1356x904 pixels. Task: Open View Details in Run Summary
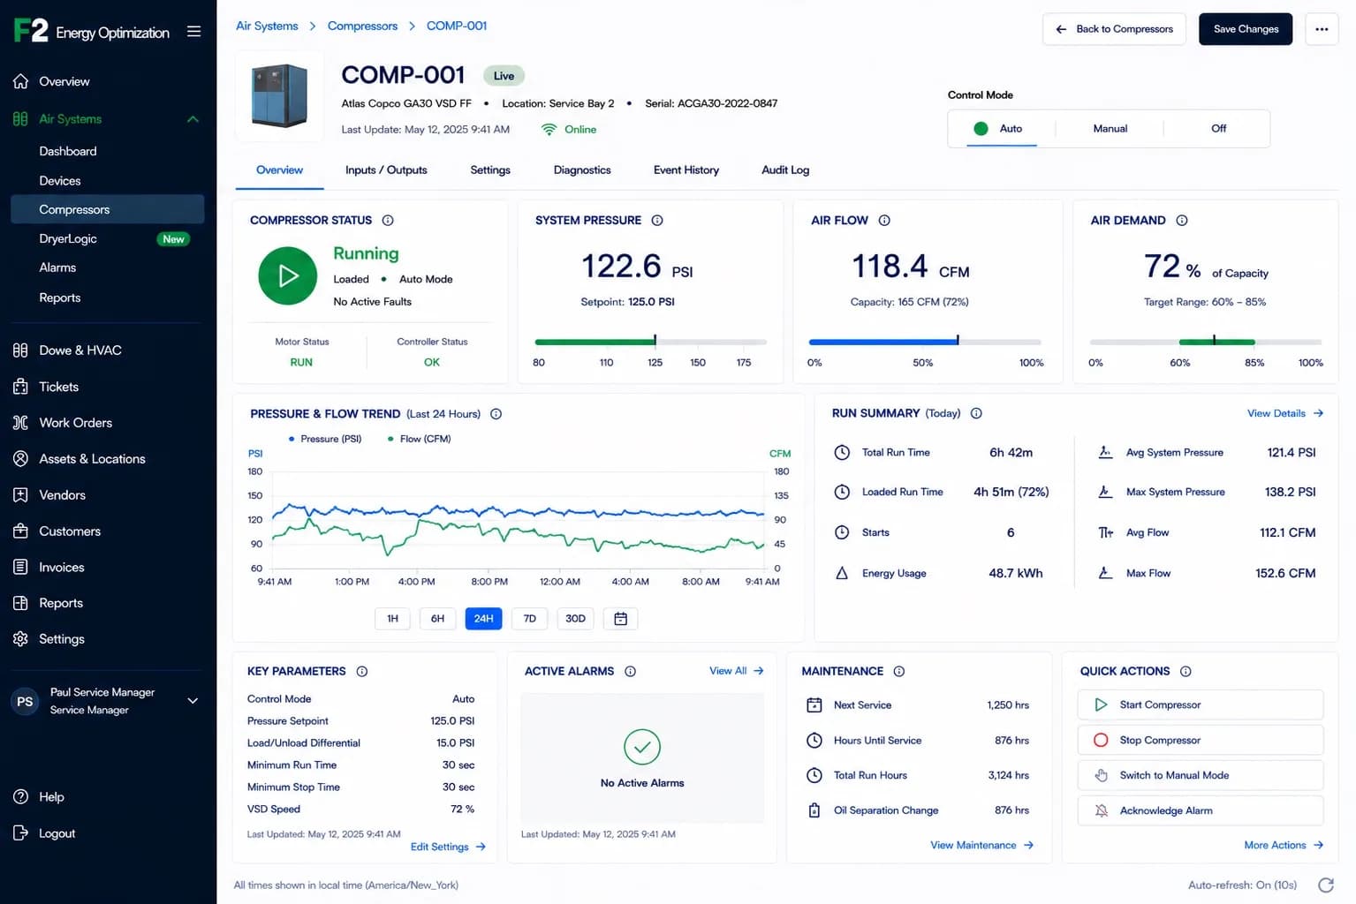(1285, 413)
